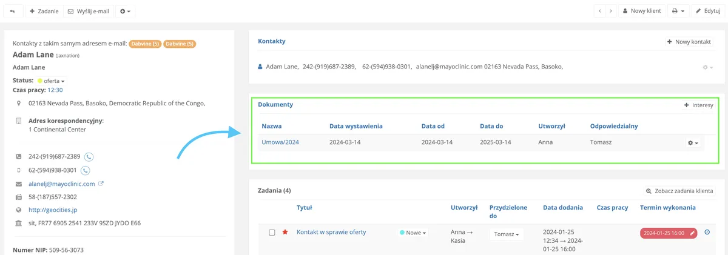Tick checkbox for Kontakt w sprawie oferty

(272, 233)
